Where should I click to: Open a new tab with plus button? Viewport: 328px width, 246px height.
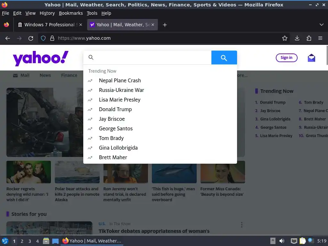coord(165,25)
